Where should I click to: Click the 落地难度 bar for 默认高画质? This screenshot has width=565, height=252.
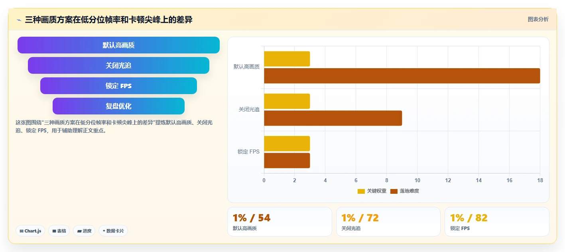pyautogui.click(x=402, y=76)
